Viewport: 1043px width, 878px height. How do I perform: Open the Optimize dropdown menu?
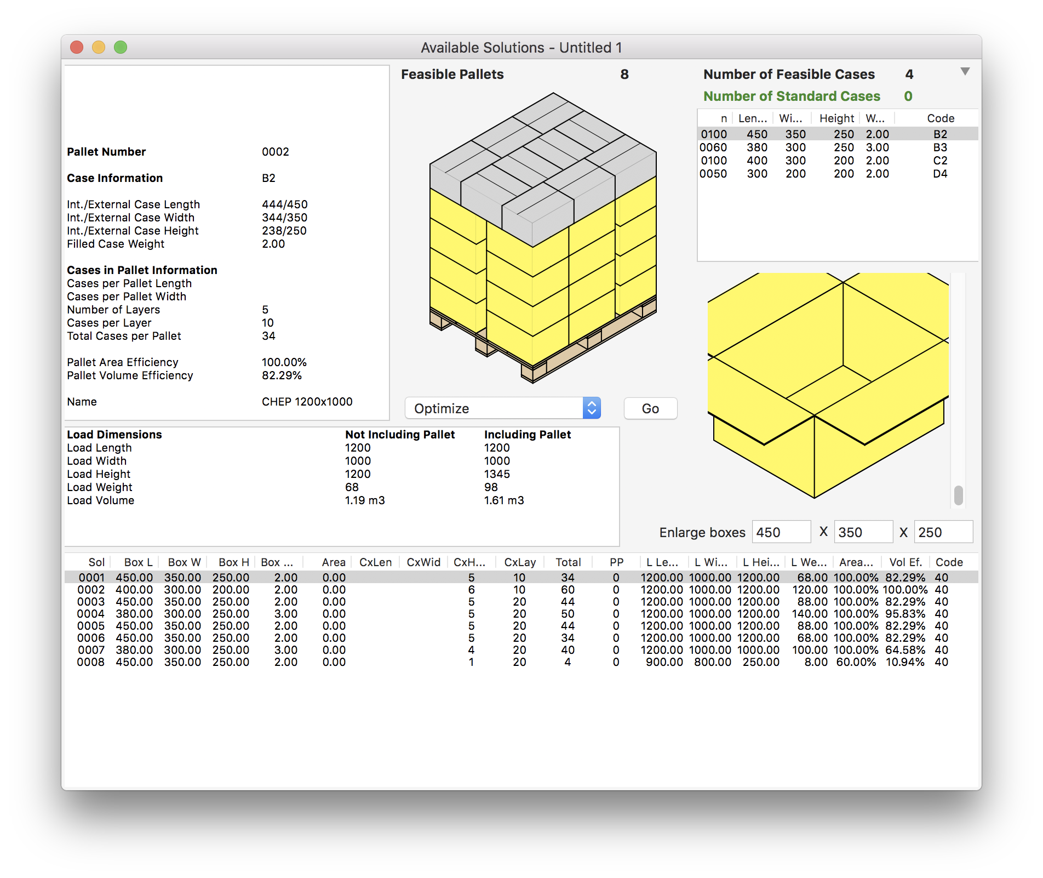(502, 408)
